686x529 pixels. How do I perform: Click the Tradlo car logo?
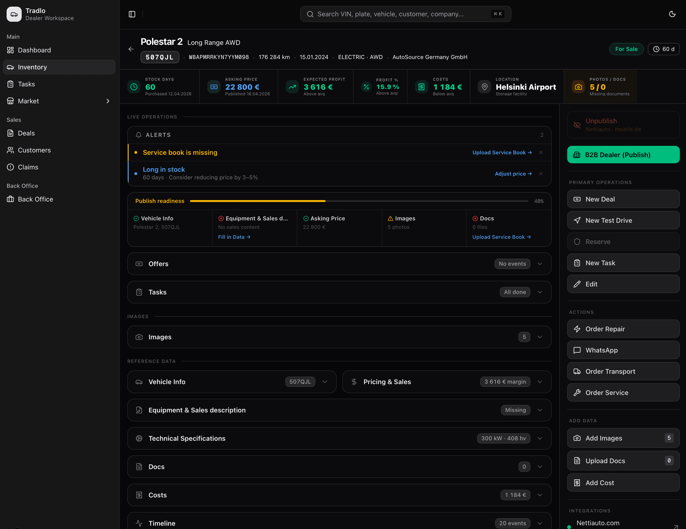pos(14,14)
